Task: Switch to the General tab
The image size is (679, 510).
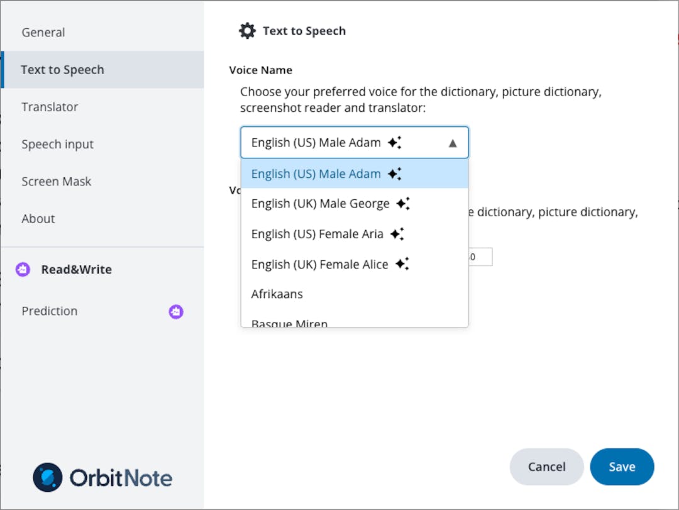Action: [x=43, y=32]
